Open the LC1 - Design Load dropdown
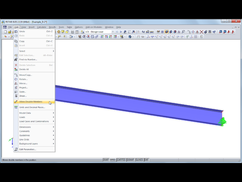This screenshot has height=182, width=242. pyautogui.click(x=113, y=32)
